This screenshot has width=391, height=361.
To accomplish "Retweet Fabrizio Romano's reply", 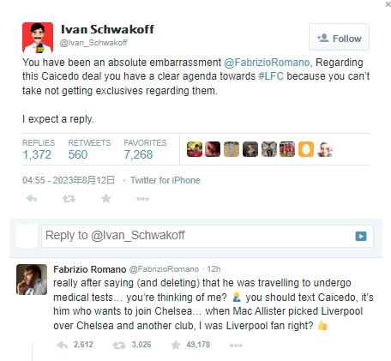I will (119, 346).
